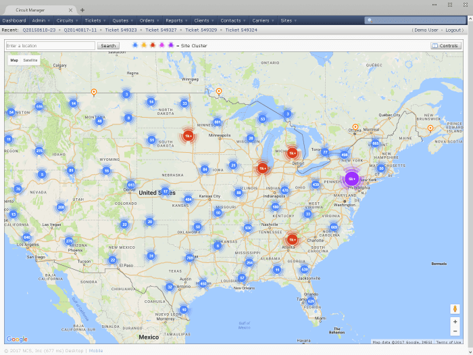Open the Controls panel
Screen dimensions: 473x355
pos(446,46)
